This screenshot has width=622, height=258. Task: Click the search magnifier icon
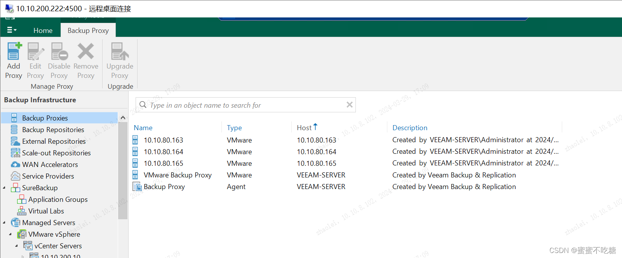143,105
